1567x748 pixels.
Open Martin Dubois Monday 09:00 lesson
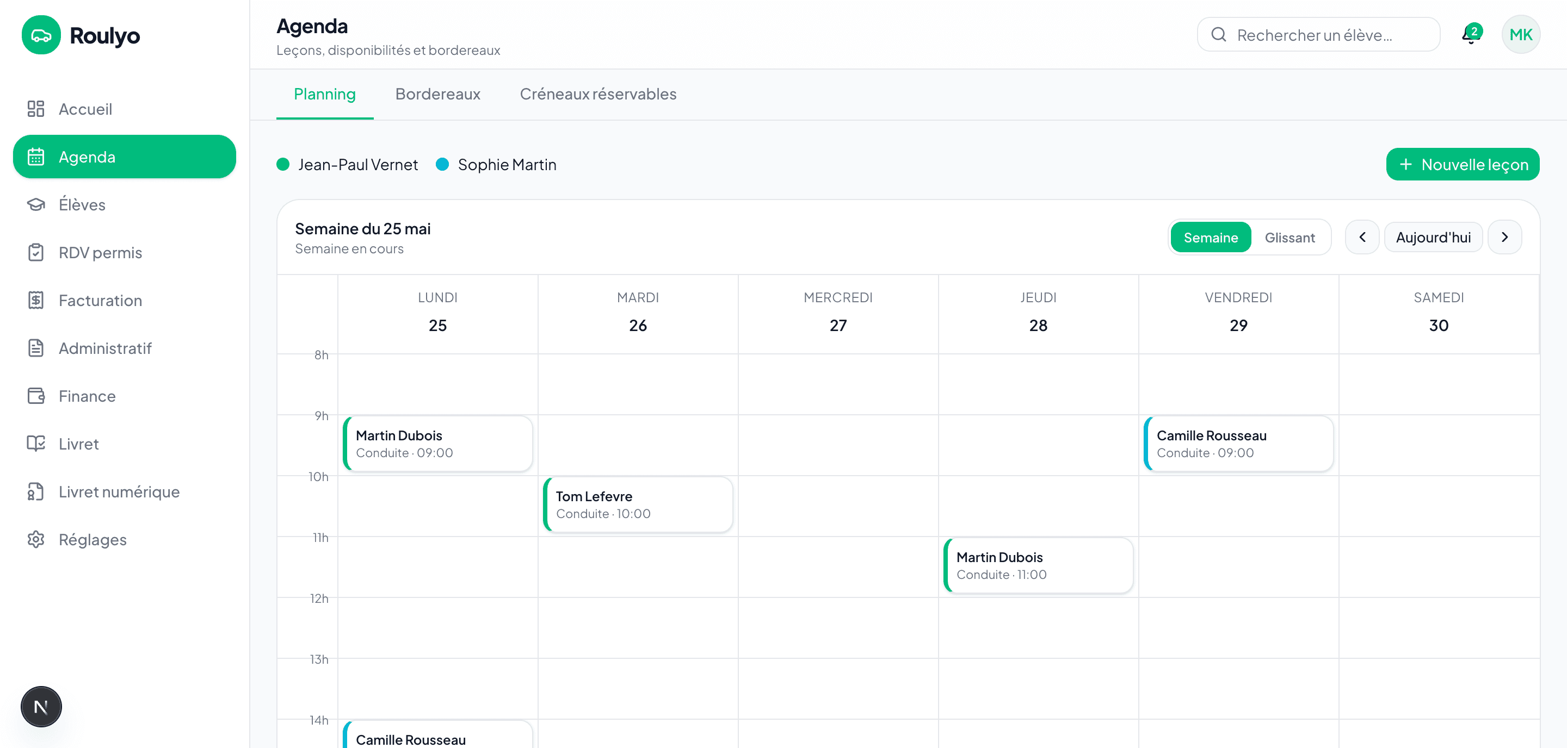[438, 444]
